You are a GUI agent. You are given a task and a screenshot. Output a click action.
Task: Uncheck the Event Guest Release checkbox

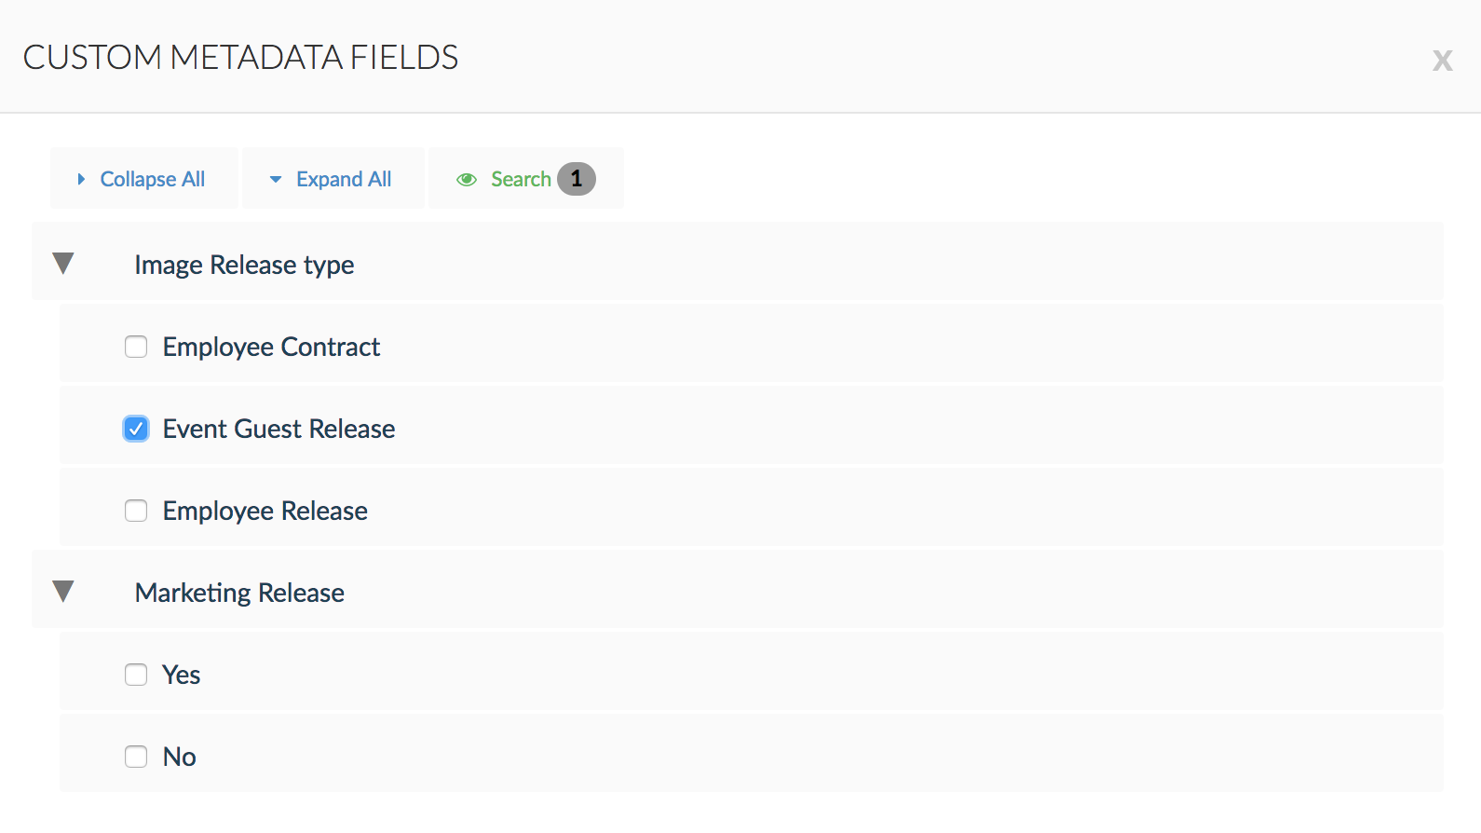coord(136,429)
